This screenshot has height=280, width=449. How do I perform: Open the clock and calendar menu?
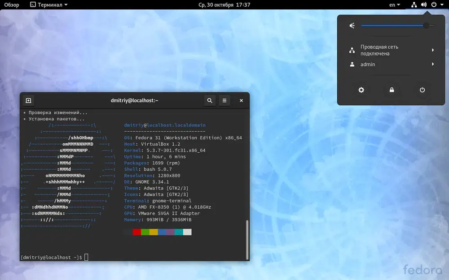tap(224, 4)
